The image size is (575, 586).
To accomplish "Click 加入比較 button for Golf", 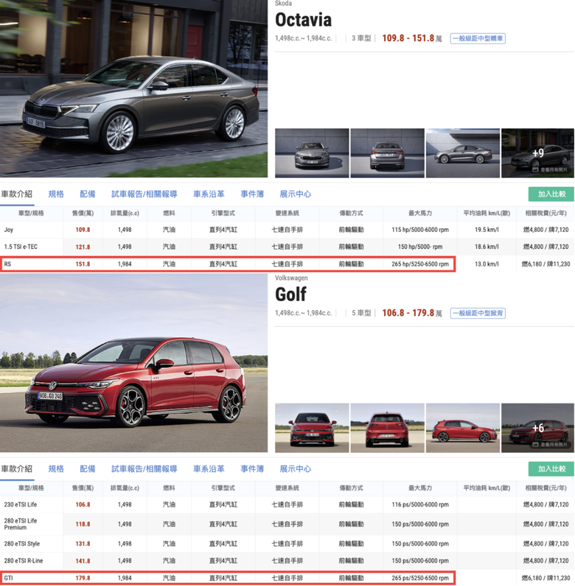I will (551, 469).
